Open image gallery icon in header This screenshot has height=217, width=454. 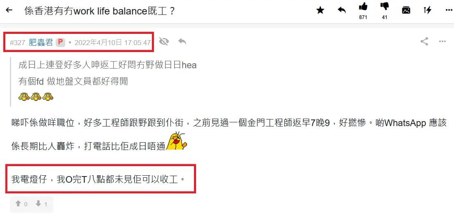[406, 10]
